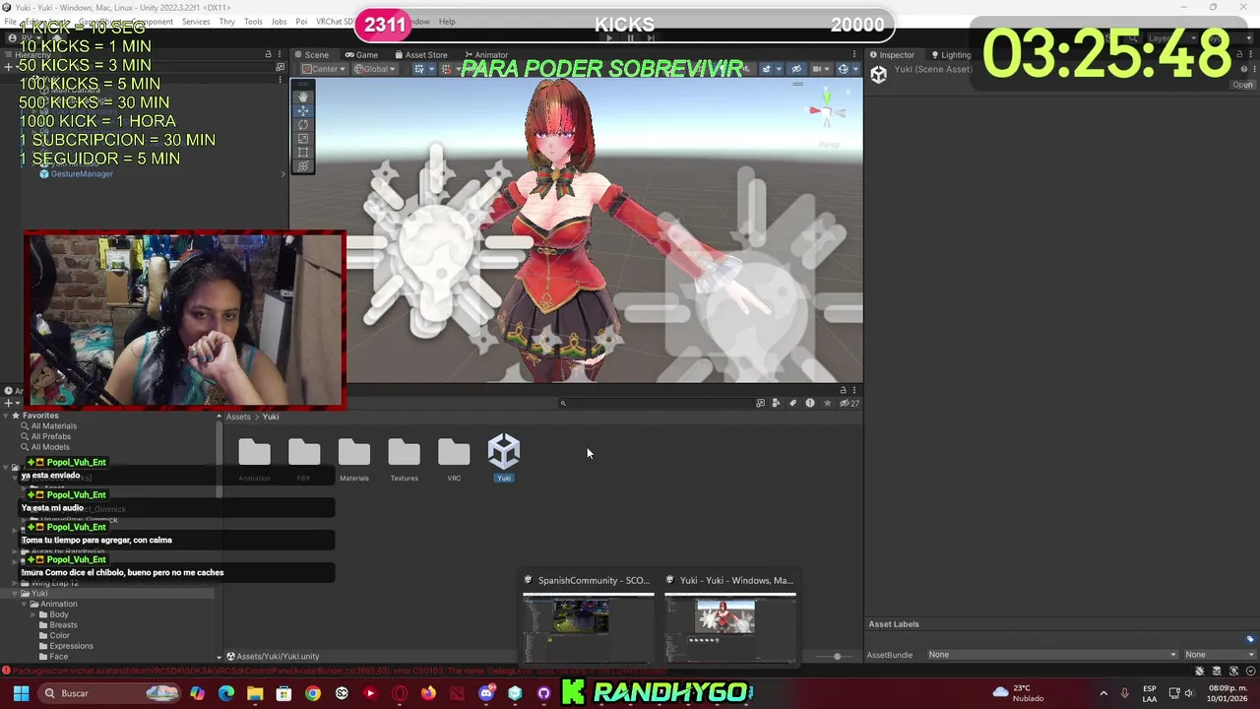
Task: Click the Yuki Unity window thumbnail preview
Action: tap(729, 627)
